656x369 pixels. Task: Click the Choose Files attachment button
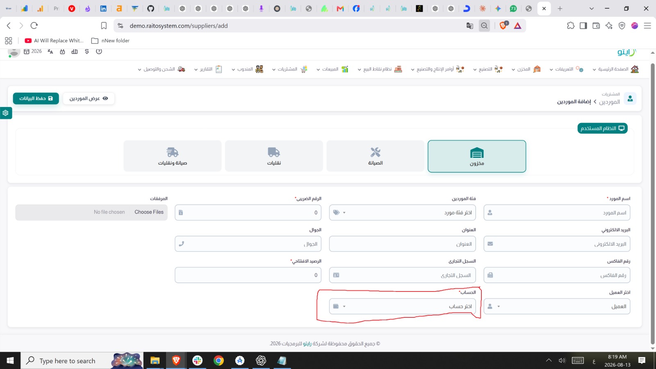click(149, 212)
